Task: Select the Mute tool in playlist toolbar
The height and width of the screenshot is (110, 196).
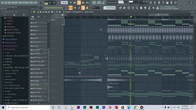Action: point(46,12)
